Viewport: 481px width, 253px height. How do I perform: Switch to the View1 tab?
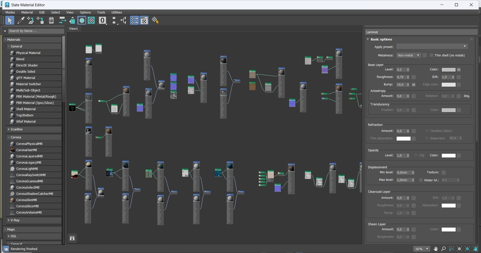tap(74, 29)
